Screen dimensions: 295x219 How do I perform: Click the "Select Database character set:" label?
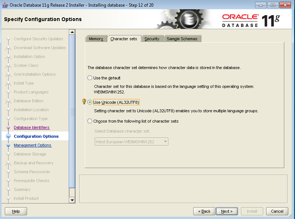coord(122,131)
